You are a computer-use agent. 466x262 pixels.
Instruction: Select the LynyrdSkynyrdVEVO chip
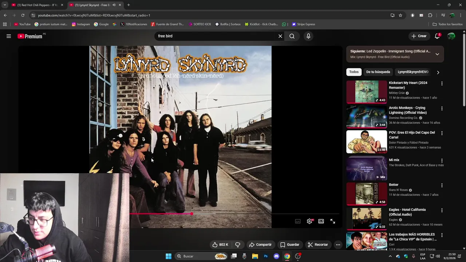click(x=413, y=72)
